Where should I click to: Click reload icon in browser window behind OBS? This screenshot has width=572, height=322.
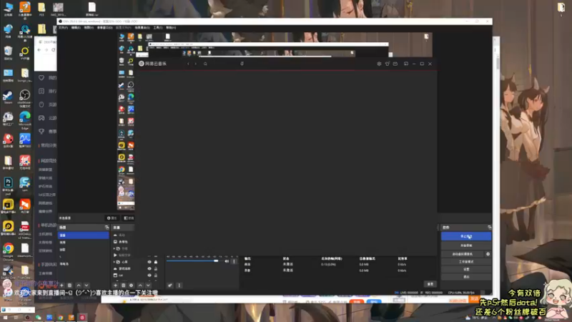53,50
